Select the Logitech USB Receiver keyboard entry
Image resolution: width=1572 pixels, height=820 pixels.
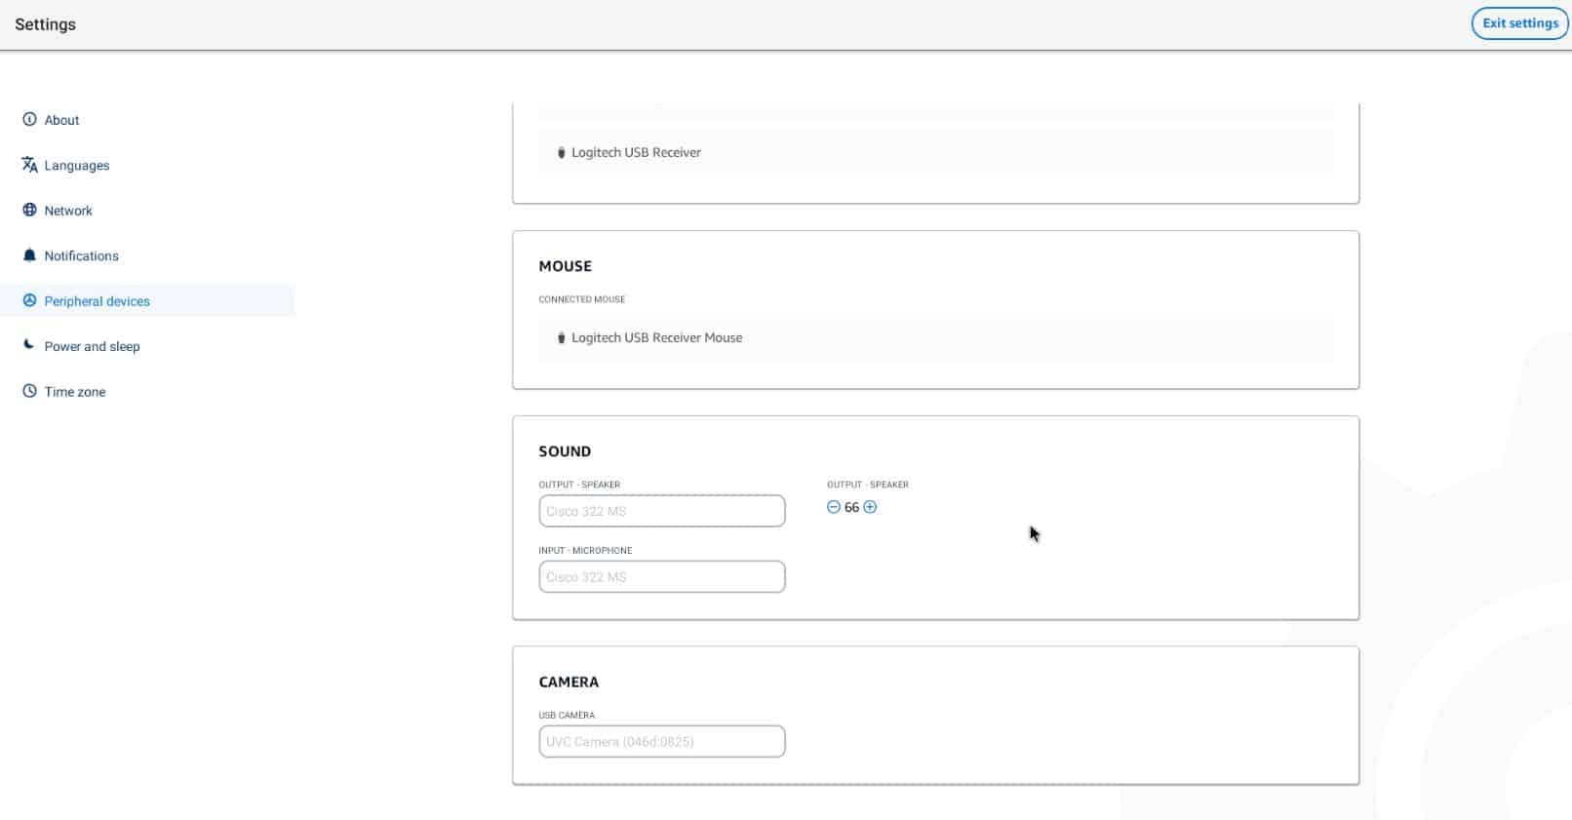936,152
